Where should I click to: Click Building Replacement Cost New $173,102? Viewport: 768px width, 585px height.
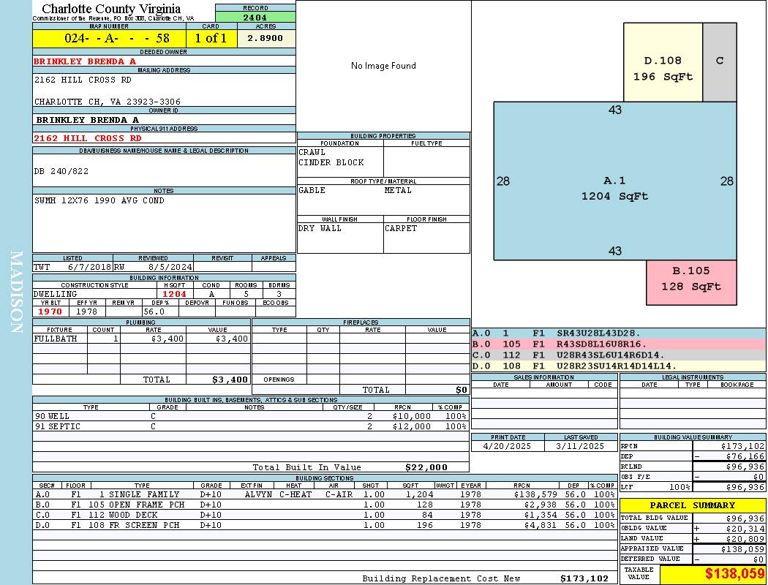pyautogui.click(x=584, y=578)
